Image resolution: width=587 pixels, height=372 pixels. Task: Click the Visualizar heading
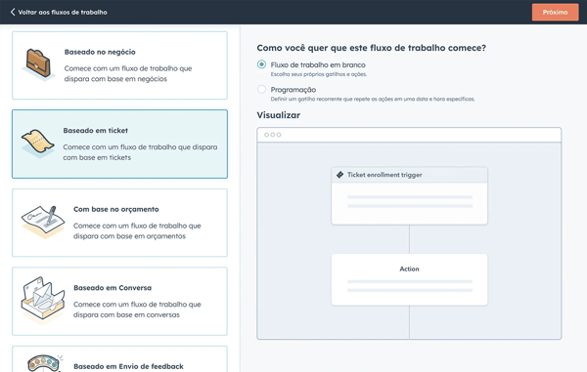pos(279,115)
